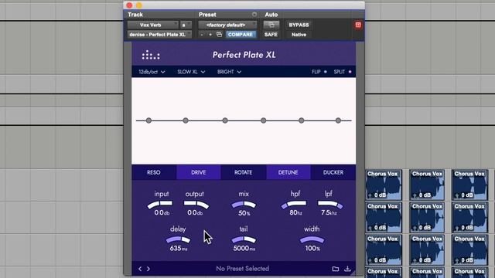Open the Vox Verb track selector
Screen dimensions: 495x278
click(153, 25)
